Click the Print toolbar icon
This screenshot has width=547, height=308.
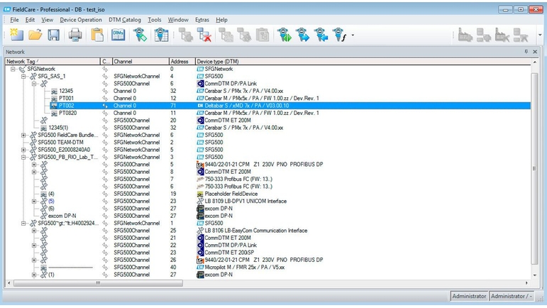pyautogui.click(x=75, y=35)
